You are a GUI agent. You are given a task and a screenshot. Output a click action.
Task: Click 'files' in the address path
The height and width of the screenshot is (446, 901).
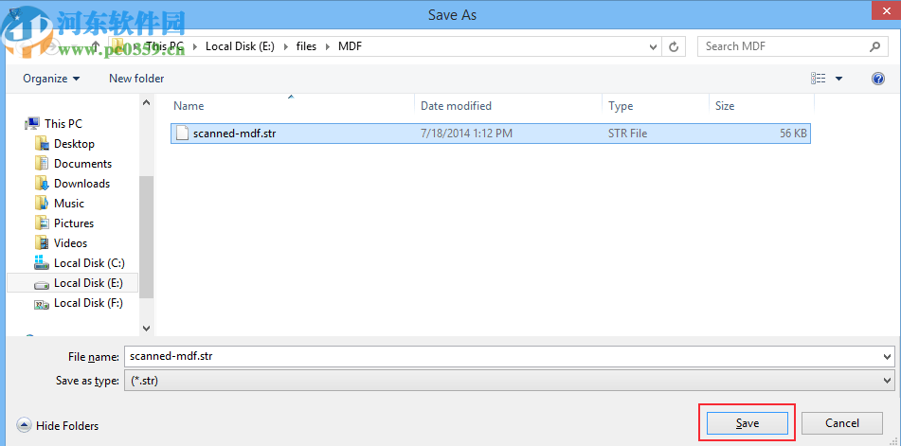306,46
